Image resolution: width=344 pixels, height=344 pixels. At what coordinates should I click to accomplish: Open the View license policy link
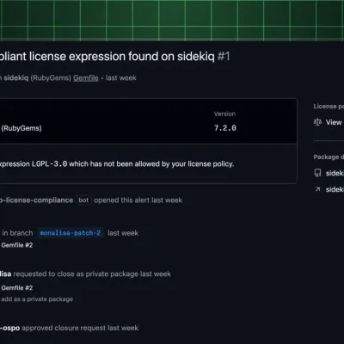[x=334, y=122]
